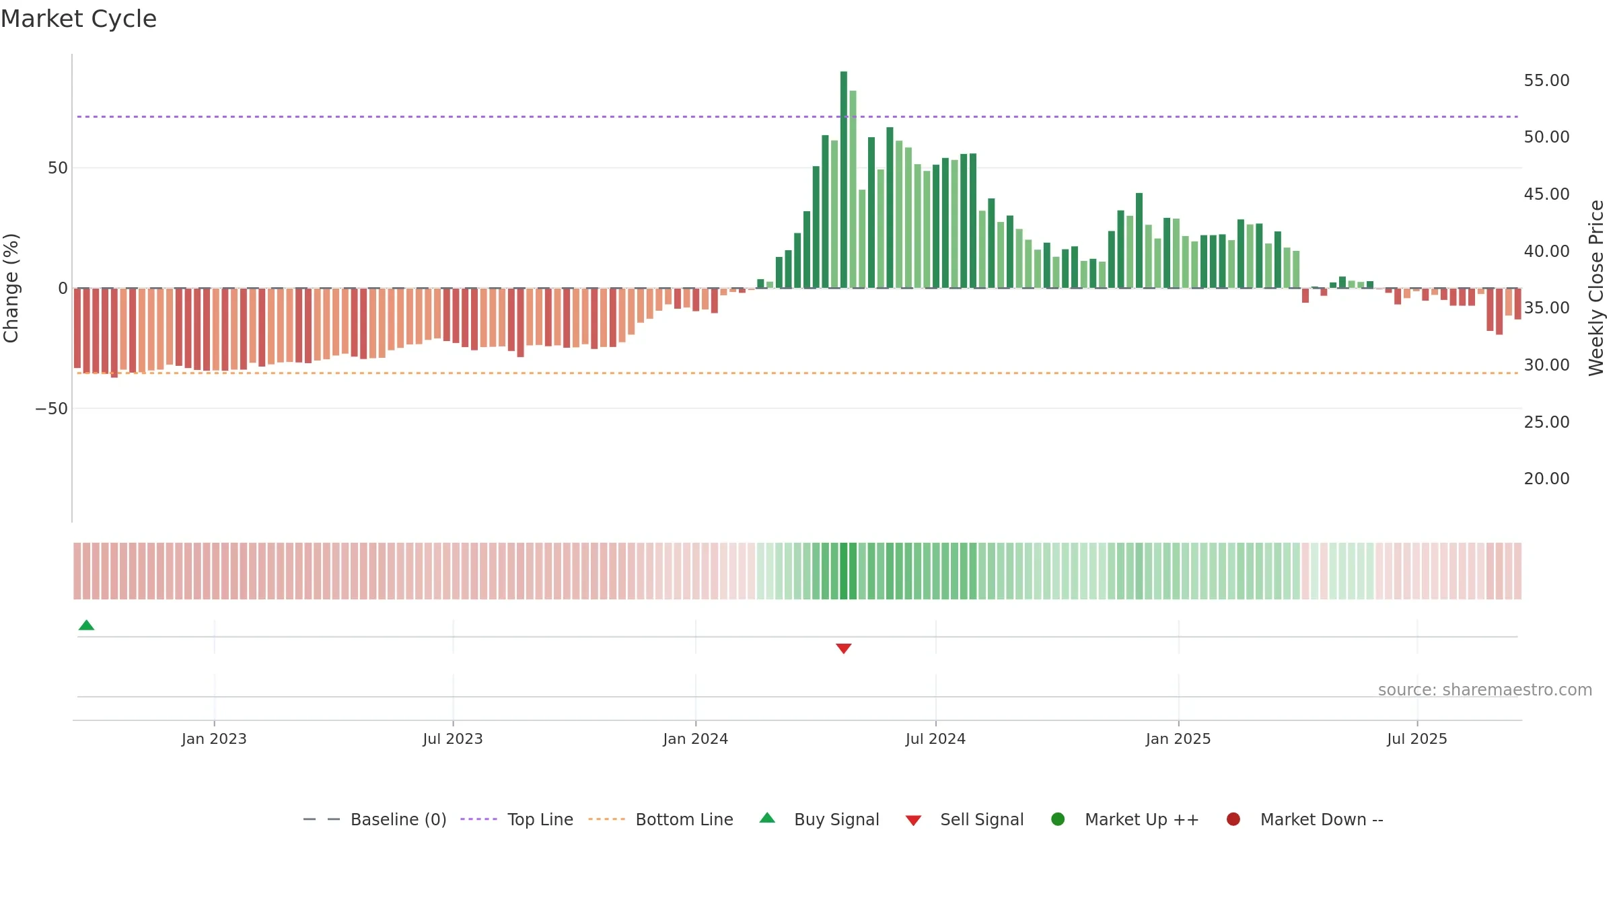1615x908 pixels.
Task: Click the Market Up ++ green dot
Action: 1058,819
